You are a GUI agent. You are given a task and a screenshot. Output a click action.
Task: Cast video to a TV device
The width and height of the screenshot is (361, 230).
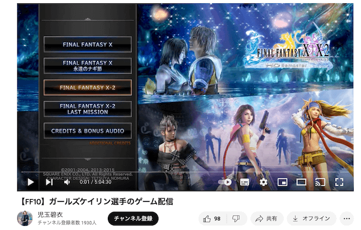coord(320,182)
